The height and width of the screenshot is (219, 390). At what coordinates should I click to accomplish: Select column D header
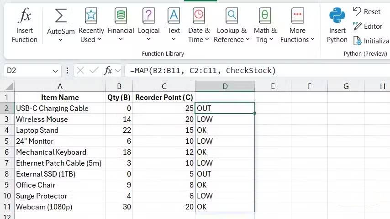click(x=225, y=86)
